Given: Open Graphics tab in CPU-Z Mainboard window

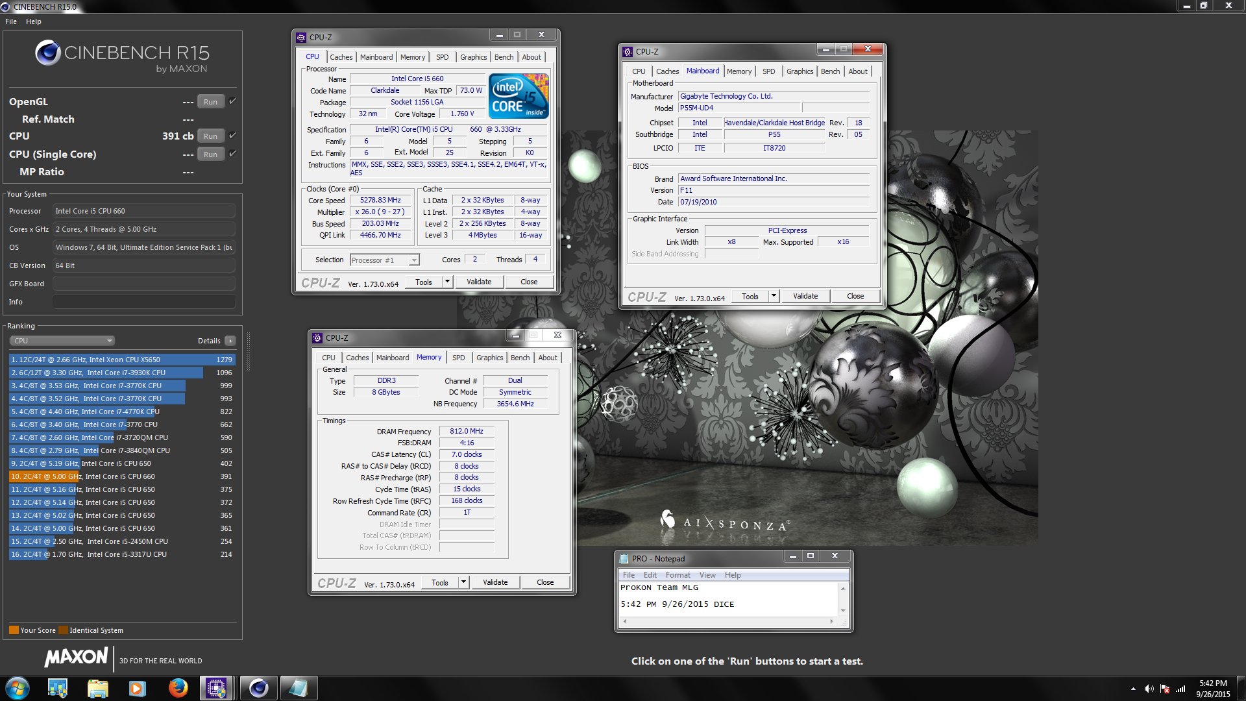Looking at the screenshot, I should tap(800, 71).
